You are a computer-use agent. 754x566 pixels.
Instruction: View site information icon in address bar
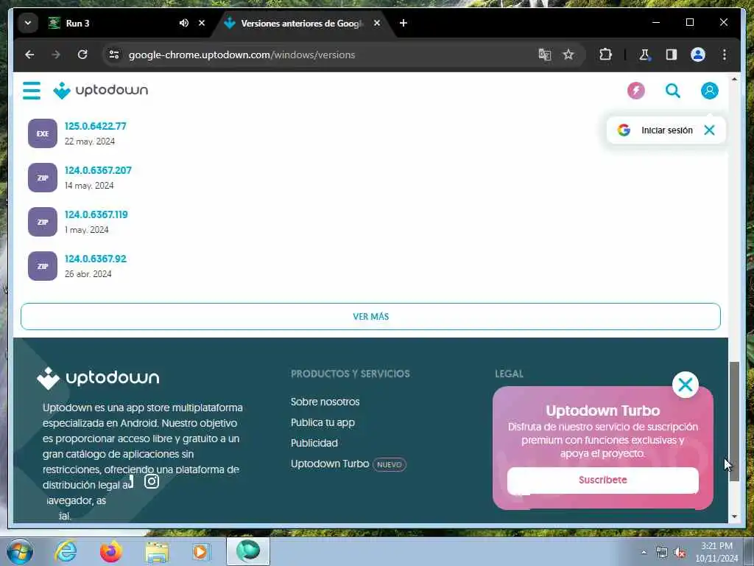tap(114, 55)
